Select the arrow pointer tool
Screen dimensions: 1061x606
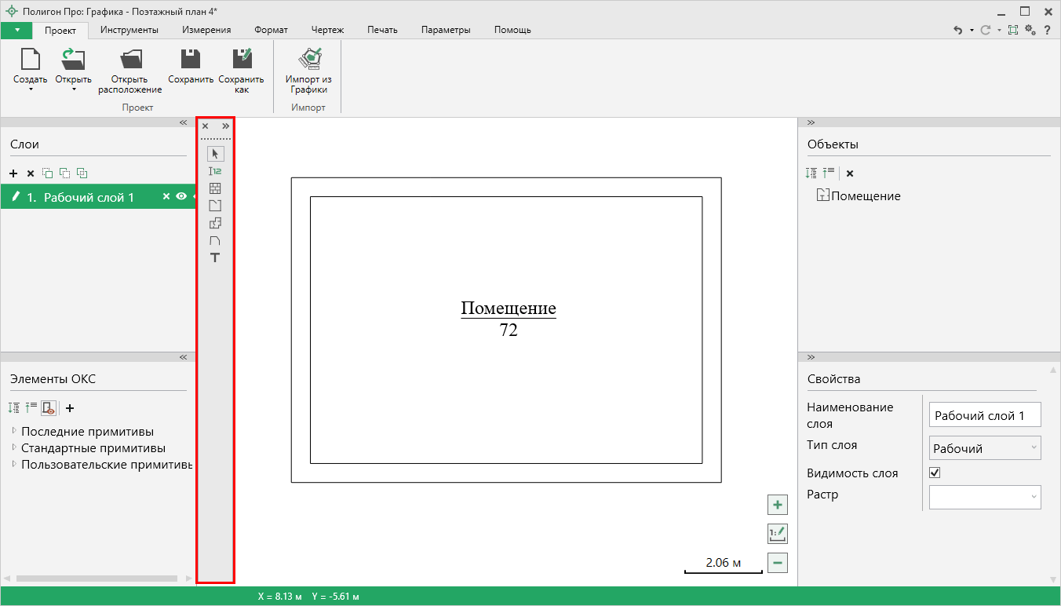coord(215,154)
